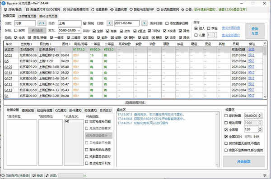Go to next date arrow beside 2021-02-04
Viewport: 271px width, 179px height.
pos(145,23)
